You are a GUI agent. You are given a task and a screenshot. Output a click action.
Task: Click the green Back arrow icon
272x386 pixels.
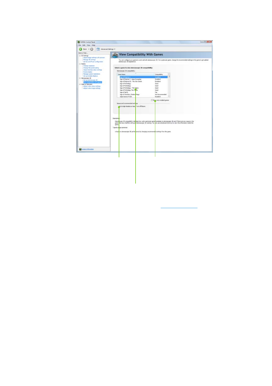click(80, 49)
